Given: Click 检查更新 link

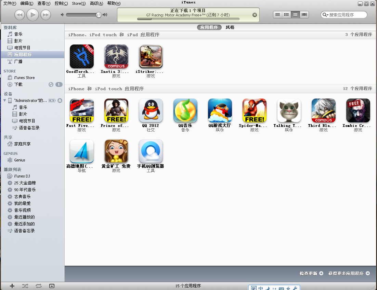Looking at the screenshot, I should click(x=311, y=274).
